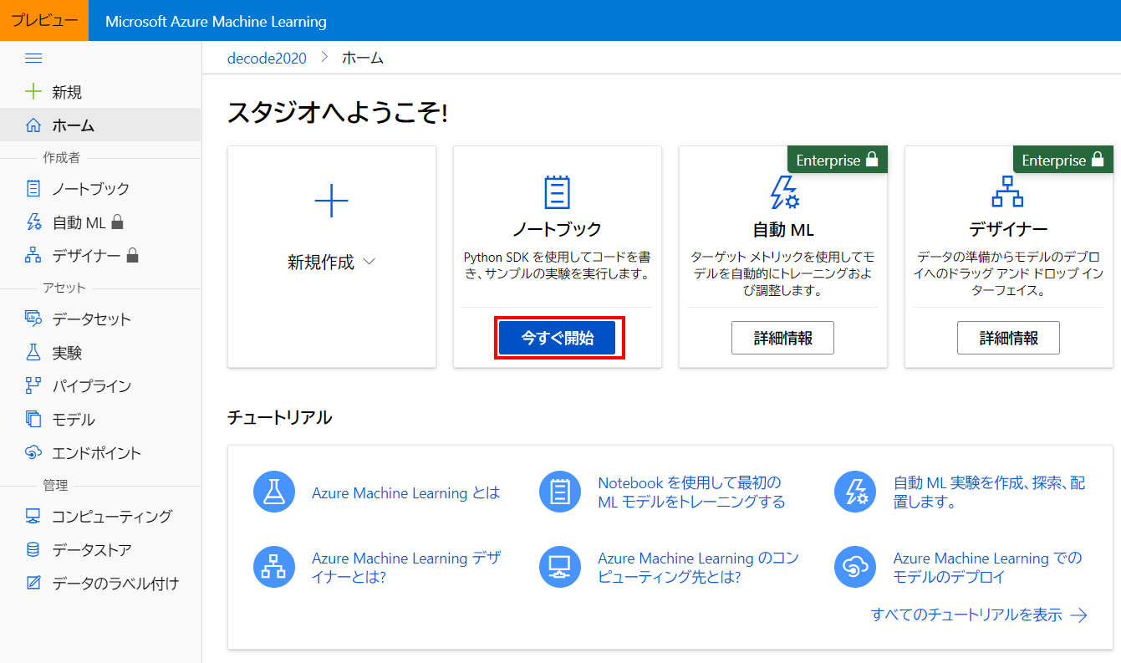Click the round hierarchy icon for the デザイナー tutorial
The width and height of the screenshot is (1121, 663).
pyautogui.click(x=274, y=567)
